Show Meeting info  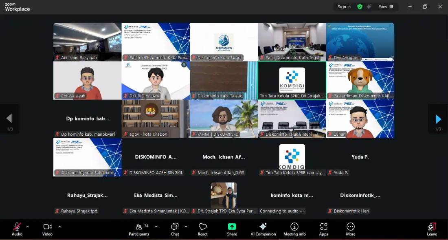click(x=294, y=230)
